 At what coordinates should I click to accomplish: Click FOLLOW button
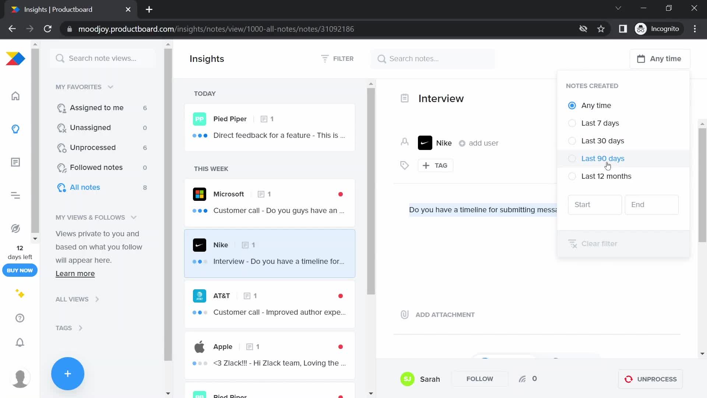tap(479, 379)
